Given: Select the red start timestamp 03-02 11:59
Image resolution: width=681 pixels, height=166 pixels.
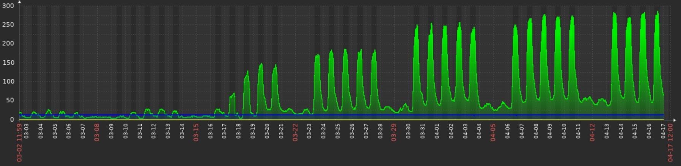Looking at the screenshot, I should click(x=19, y=143).
